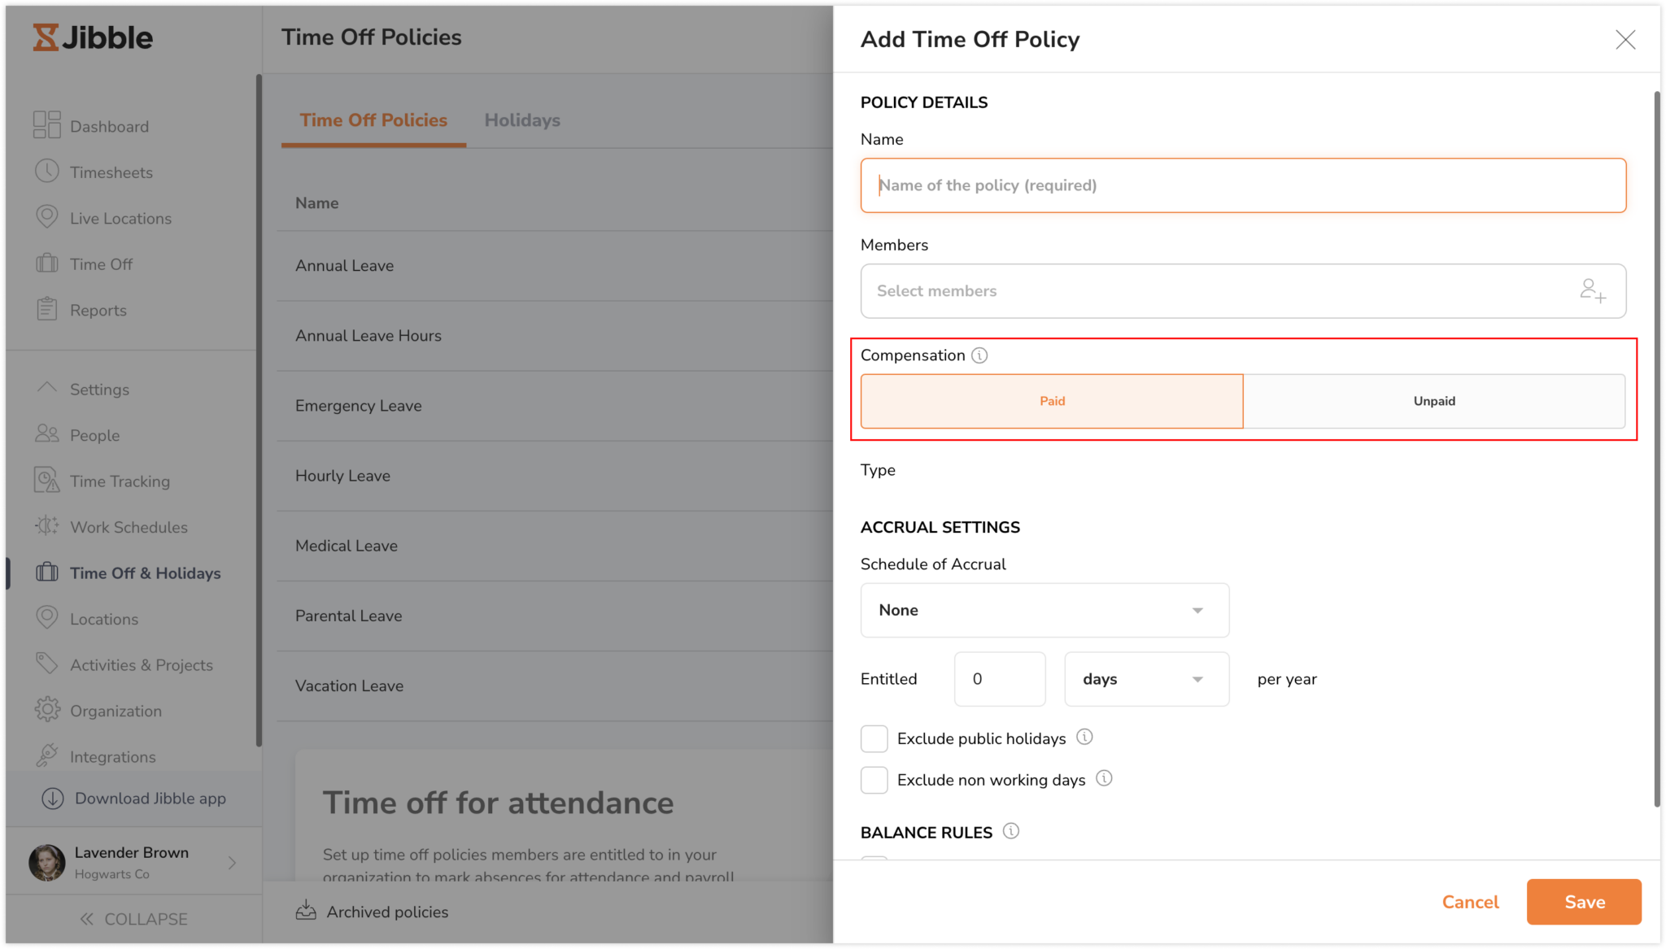1666x949 pixels.
Task: Open Lavender Brown's profile menu
Action: pyautogui.click(x=130, y=862)
